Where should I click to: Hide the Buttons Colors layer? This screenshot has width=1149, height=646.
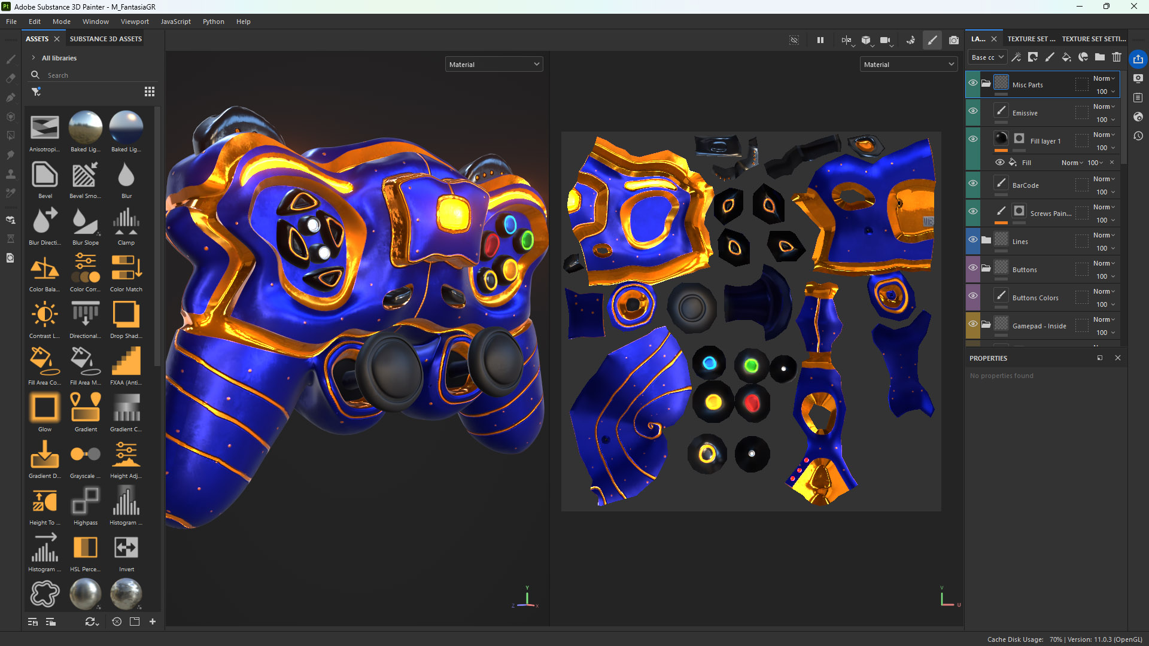pos(973,296)
